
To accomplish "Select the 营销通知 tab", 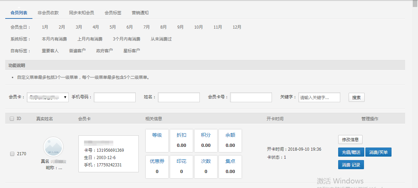I will [x=140, y=13].
